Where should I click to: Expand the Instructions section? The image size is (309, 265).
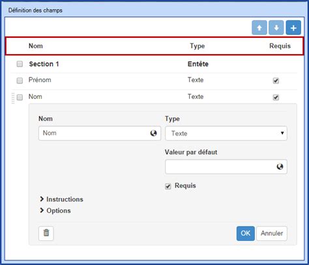pos(61,199)
